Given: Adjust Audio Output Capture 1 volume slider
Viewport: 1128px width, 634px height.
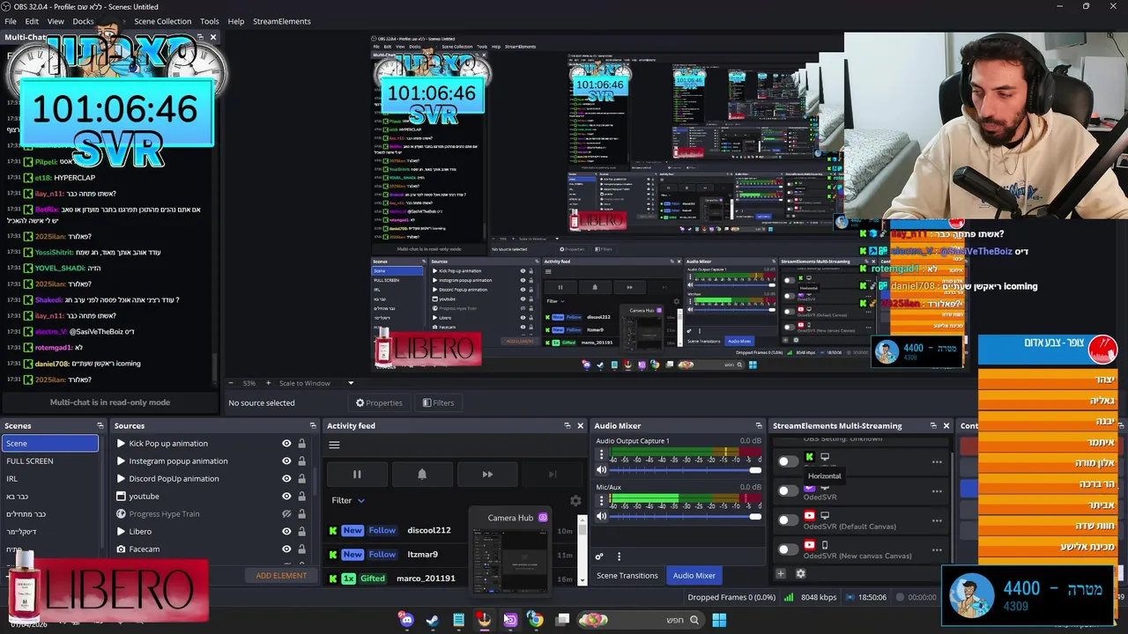Looking at the screenshot, I should click(684, 469).
